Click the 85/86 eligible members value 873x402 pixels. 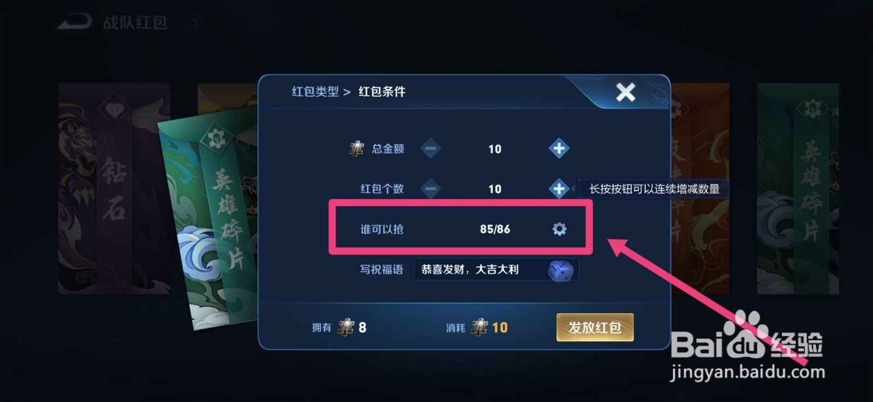click(495, 229)
